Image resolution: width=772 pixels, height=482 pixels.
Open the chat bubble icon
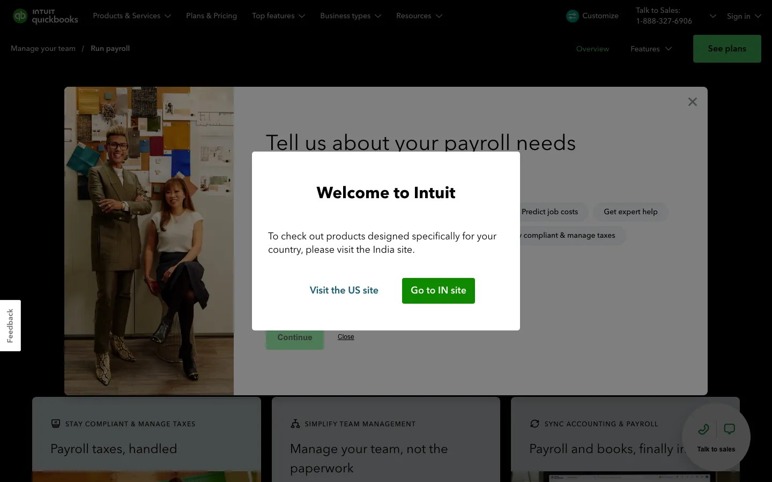tap(729, 429)
